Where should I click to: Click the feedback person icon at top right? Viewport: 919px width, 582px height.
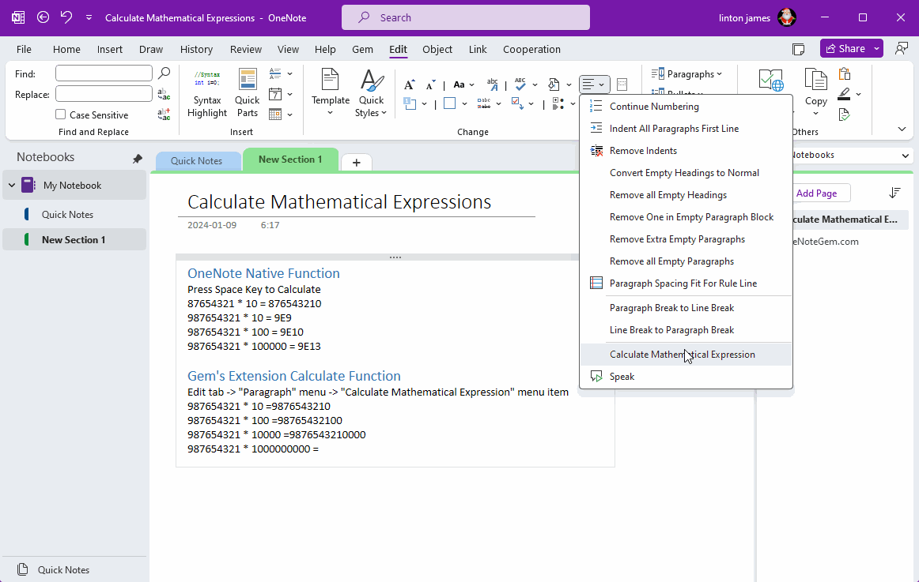point(902,48)
